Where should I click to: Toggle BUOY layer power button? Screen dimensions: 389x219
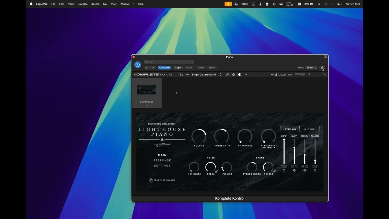pyautogui.click(x=294, y=170)
